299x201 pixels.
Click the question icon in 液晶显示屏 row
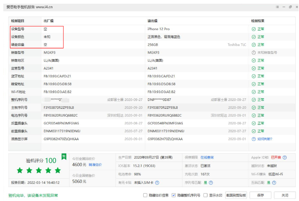pos(254,139)
